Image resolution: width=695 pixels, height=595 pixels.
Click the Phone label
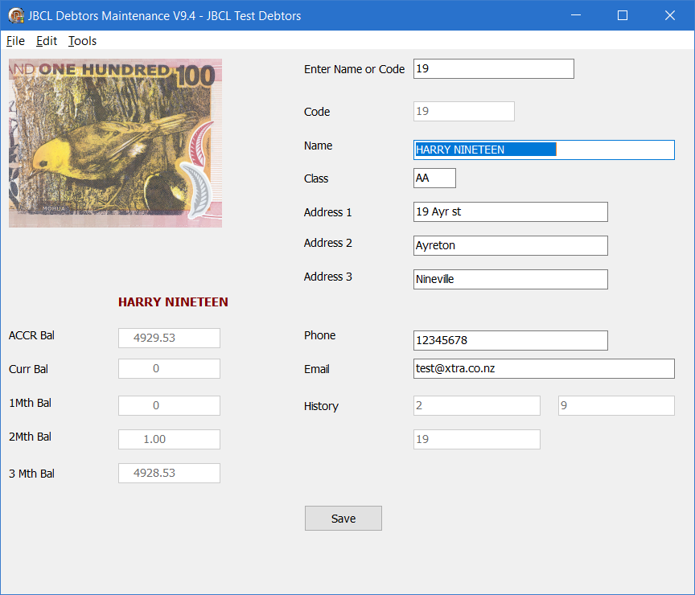319,335
